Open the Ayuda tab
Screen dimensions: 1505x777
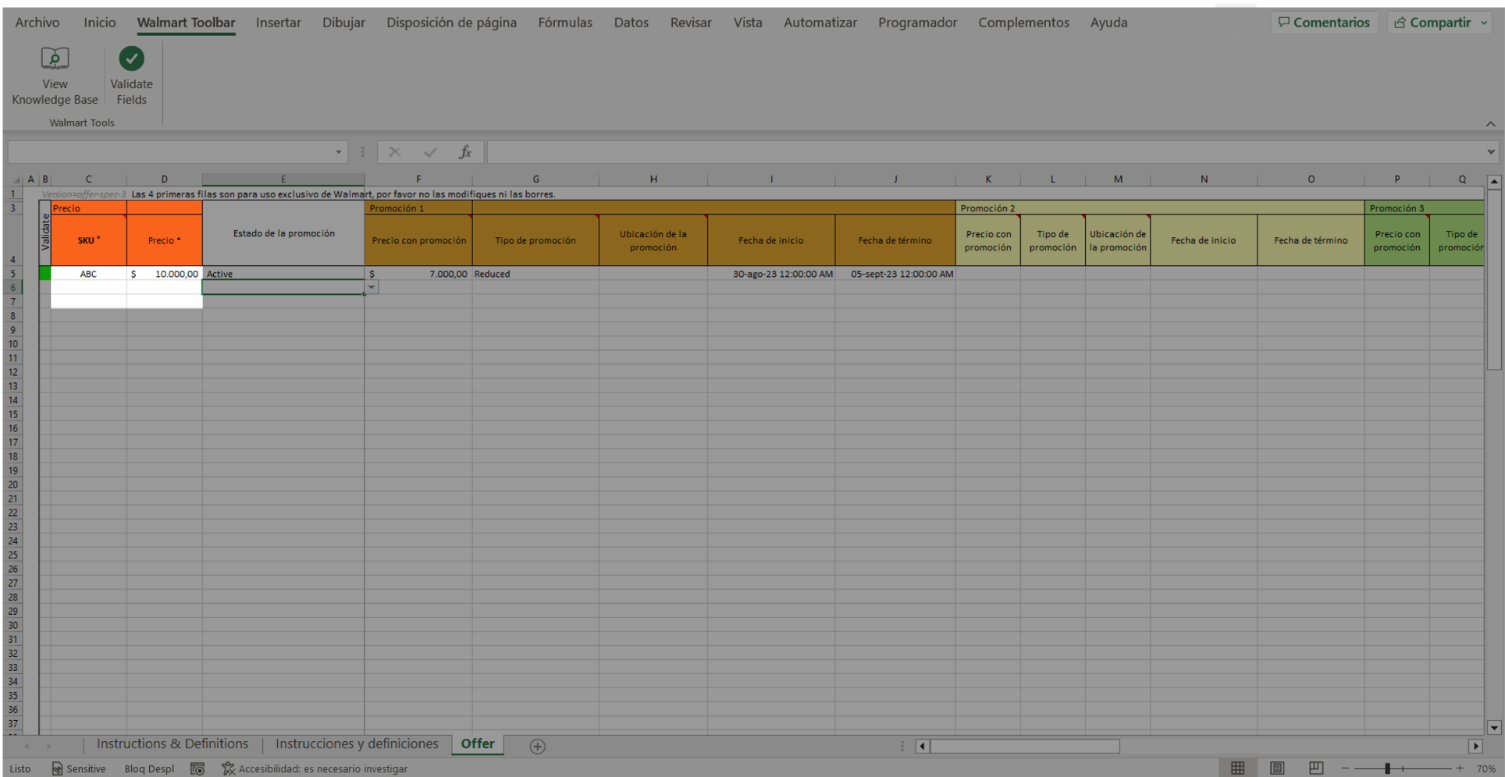pyautogui.click(x=1108, y=23)
